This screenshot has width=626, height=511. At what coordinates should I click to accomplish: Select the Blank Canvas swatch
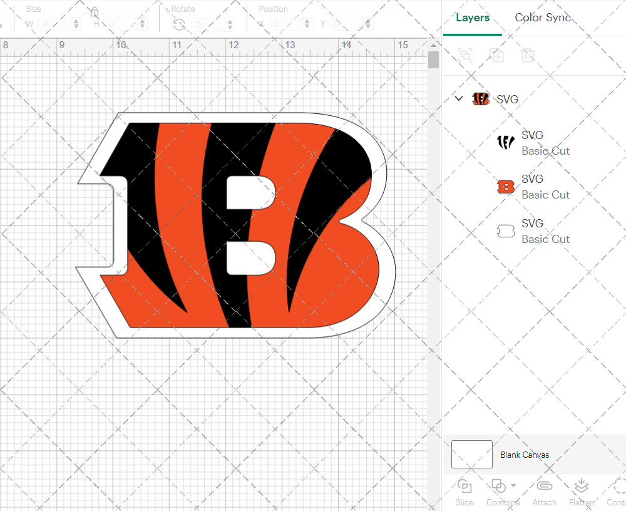tap(471, 454)
